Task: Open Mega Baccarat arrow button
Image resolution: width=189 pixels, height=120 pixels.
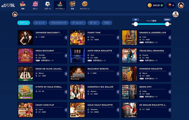Action: tap(66, 56)
